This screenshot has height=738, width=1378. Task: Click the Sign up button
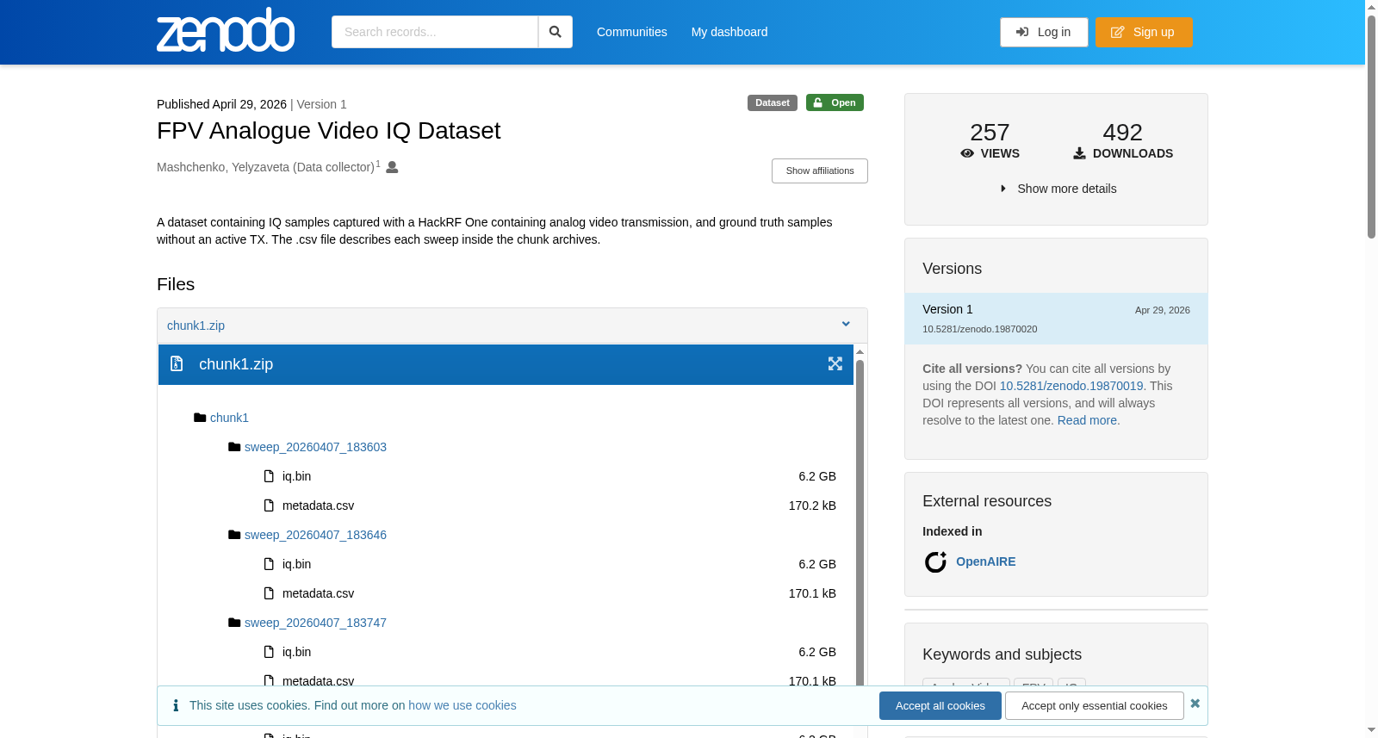pyautogui.click(x=1144, y=32)
